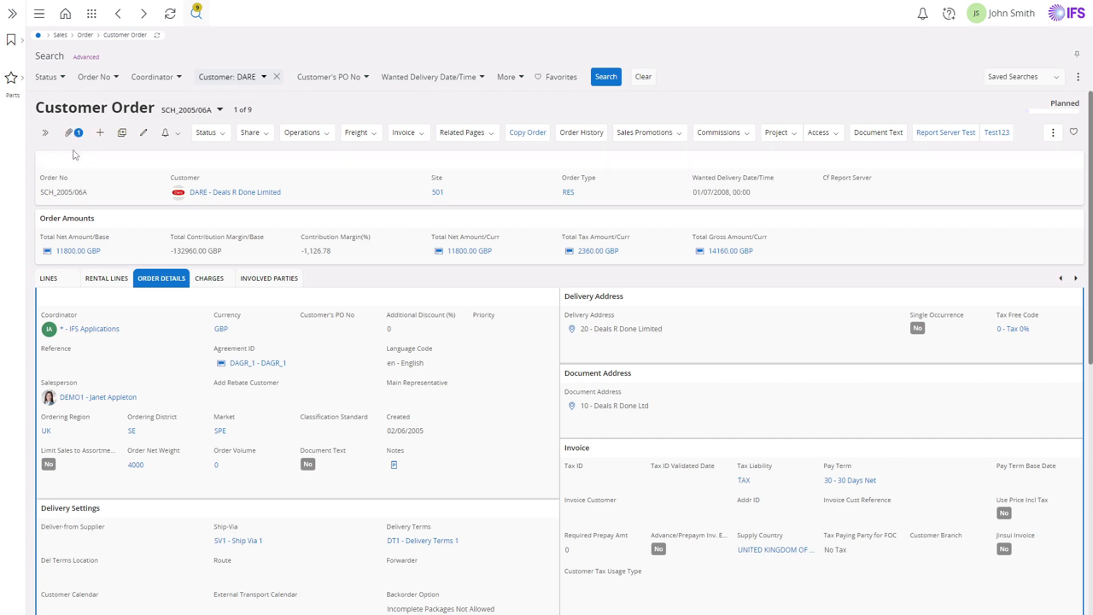The image size is (1093, 615).
Task: Click the breadcrumb refresh icon
Action: (x=156, y=35)
